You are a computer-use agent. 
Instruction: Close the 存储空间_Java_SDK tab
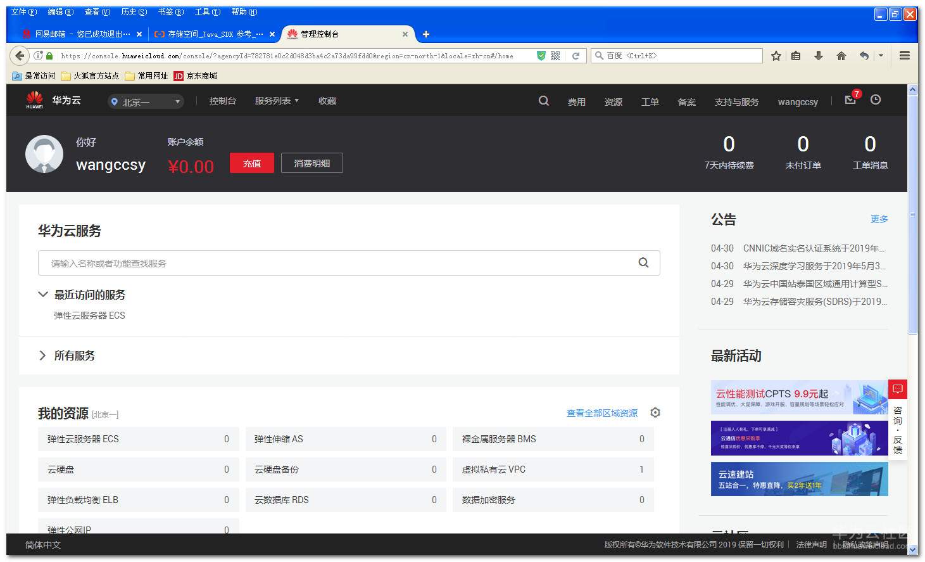click(272, 34)
